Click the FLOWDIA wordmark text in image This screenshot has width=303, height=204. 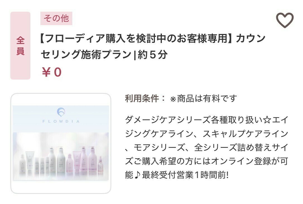(x=61, y=121)
